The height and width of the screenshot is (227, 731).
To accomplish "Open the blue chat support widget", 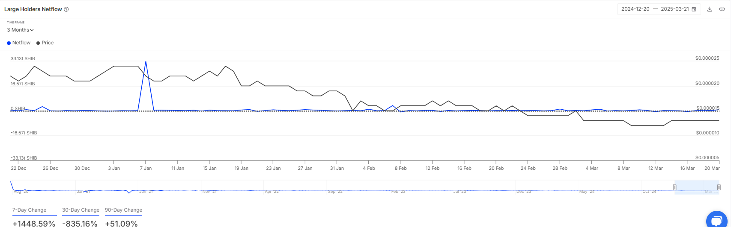I will 716,220.
